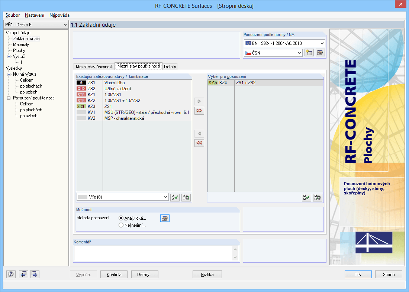Click the Detaily... button
This screenshot has width=409, height=292.
[145, 274]
